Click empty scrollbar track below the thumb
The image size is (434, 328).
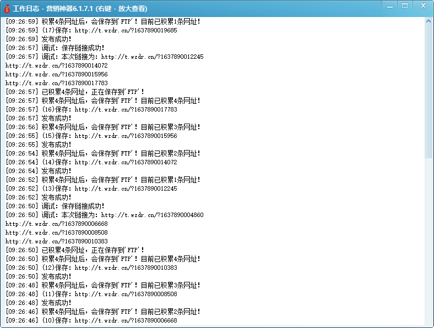point(428,236)
